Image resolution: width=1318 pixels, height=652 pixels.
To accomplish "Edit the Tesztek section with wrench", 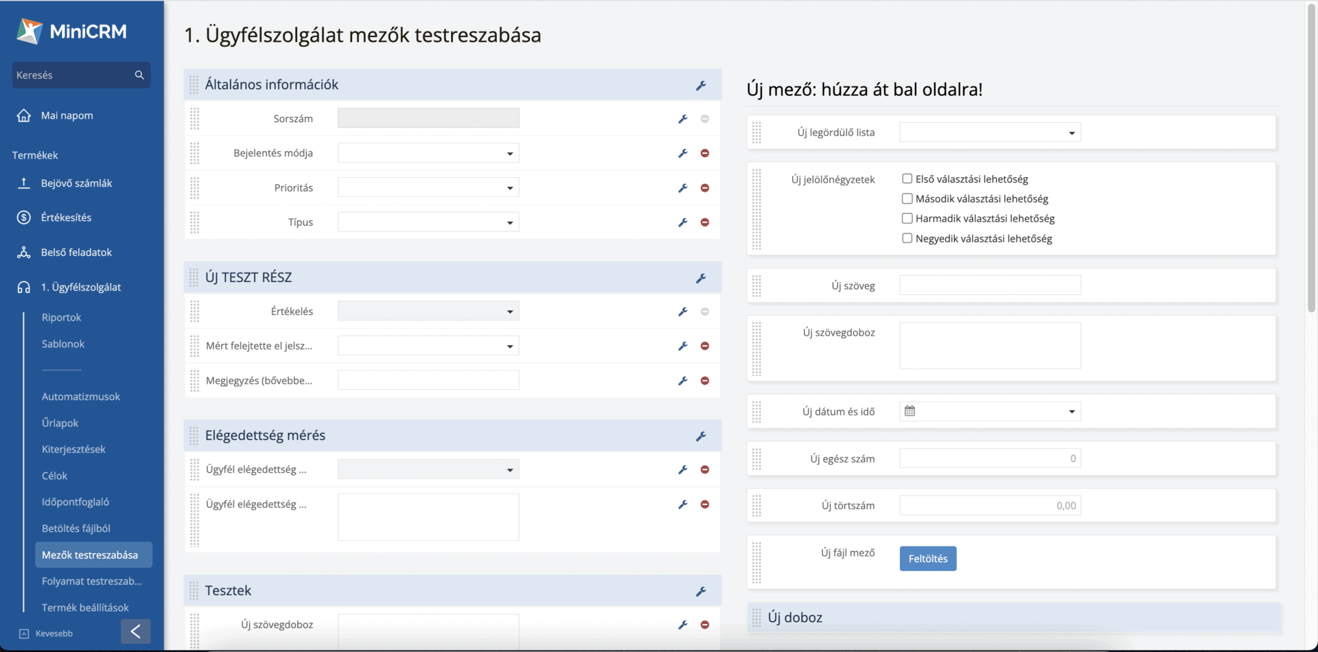I will [701, 591].
